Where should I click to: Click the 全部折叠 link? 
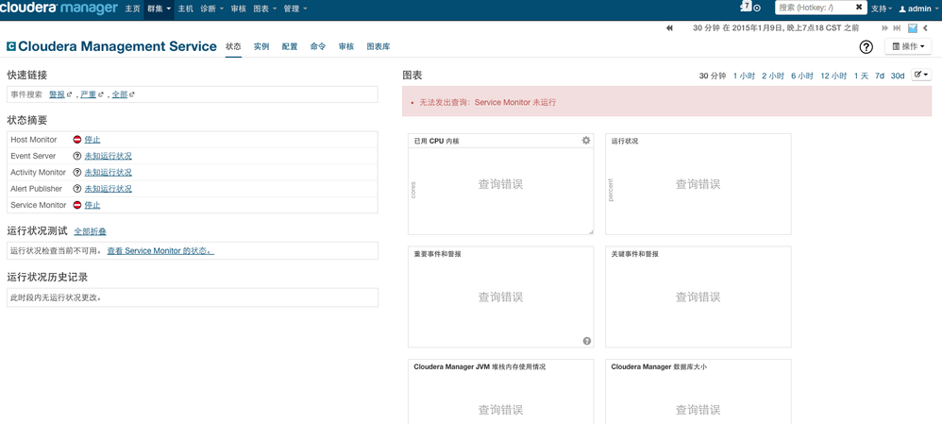pyautogui.click(x=90, y=231)
